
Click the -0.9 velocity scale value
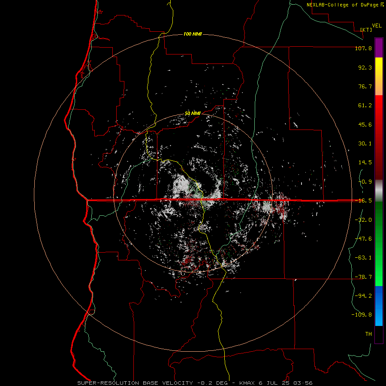(x=365, y=182)
